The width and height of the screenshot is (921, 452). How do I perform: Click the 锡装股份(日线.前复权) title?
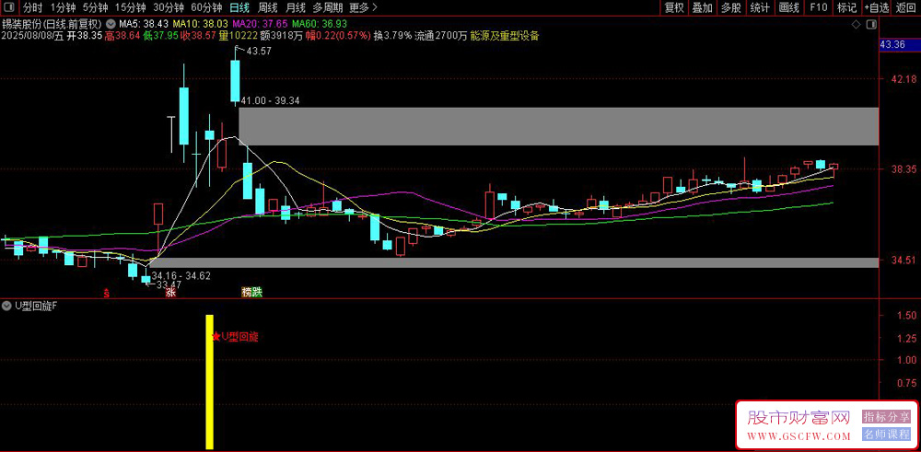[x=52, y=25]
